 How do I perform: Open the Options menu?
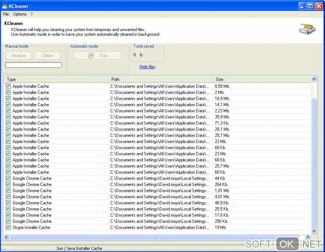(x=20, y=14)
